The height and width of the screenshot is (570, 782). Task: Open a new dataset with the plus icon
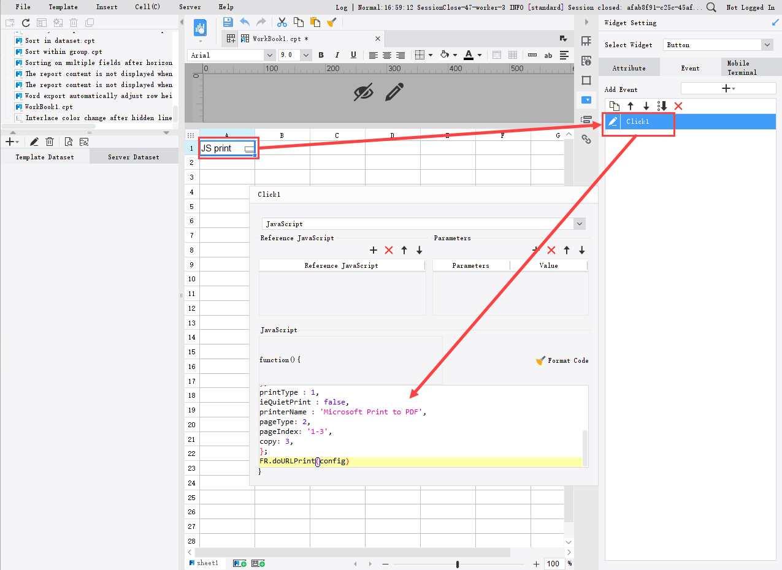click(10, 141)
